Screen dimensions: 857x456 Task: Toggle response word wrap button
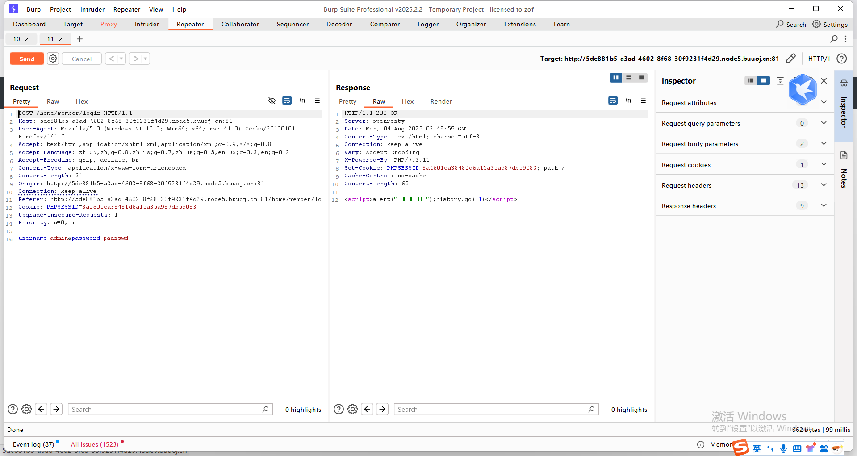(613, 100)
